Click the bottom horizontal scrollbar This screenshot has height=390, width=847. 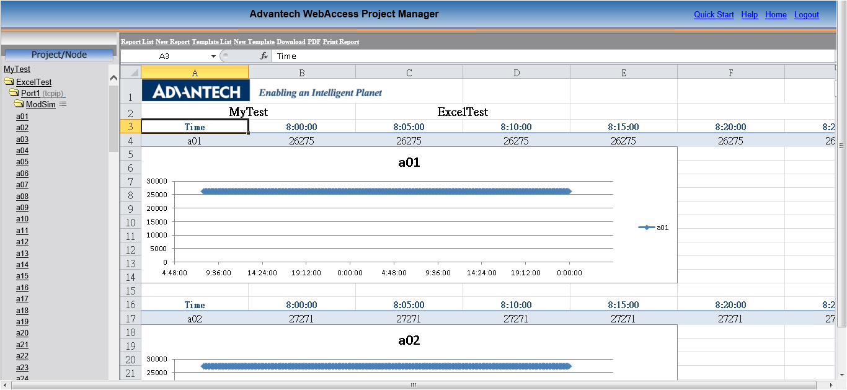pos(413,385)
